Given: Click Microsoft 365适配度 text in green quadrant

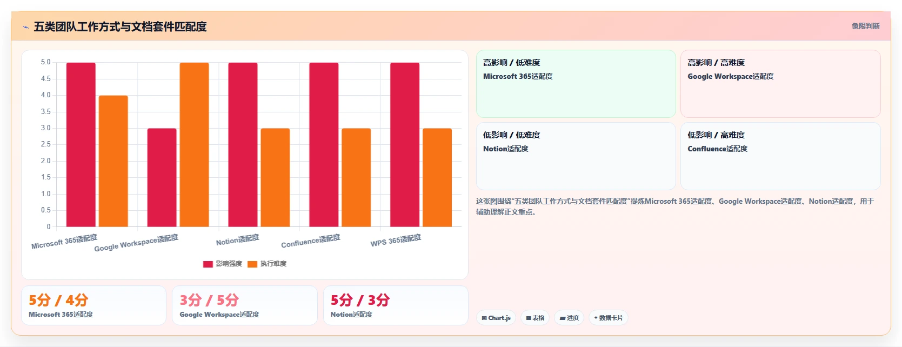Looking at the screenshot, I should tap(518, 76).
